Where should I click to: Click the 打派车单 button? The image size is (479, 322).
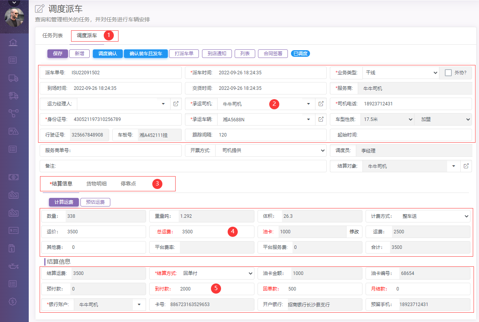tap(184, 54)
